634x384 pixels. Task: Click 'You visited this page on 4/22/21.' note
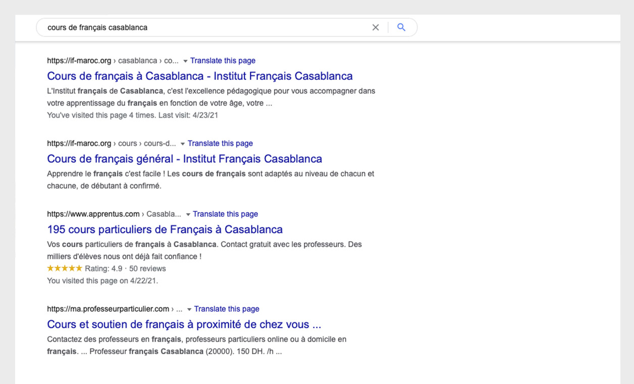[x=102, y=281]
